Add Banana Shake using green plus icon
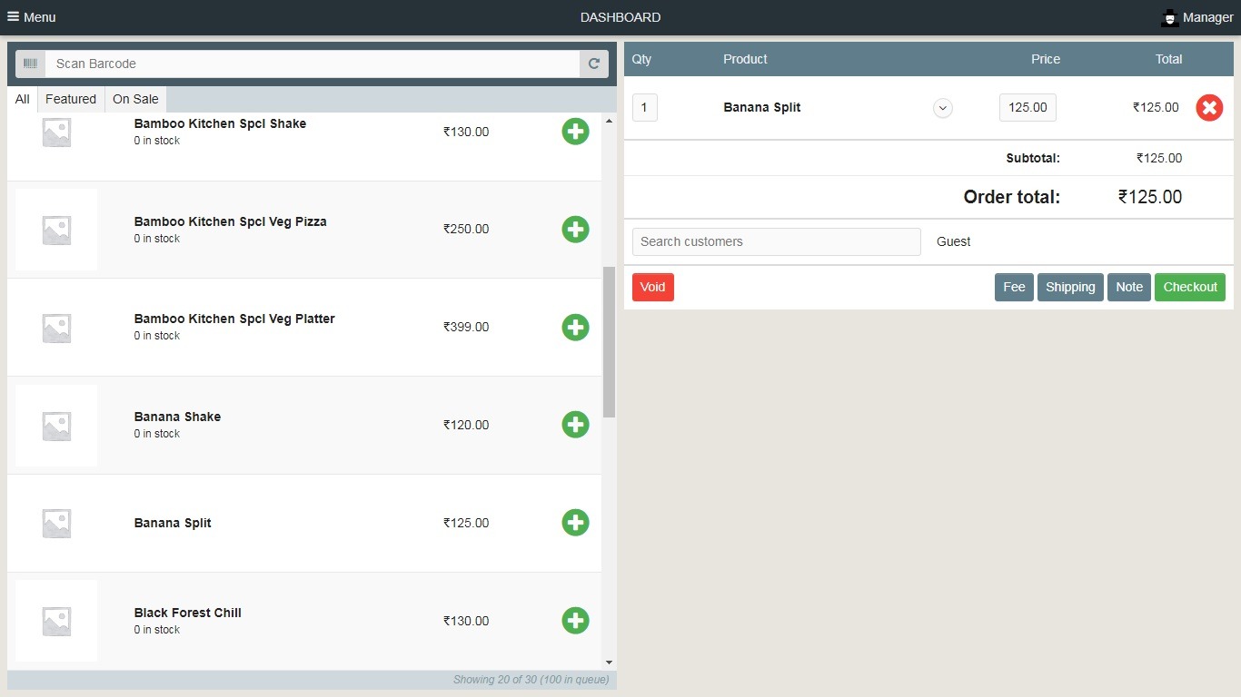The height and width of the screenshot is (697, 1241). tap(575, 425)
